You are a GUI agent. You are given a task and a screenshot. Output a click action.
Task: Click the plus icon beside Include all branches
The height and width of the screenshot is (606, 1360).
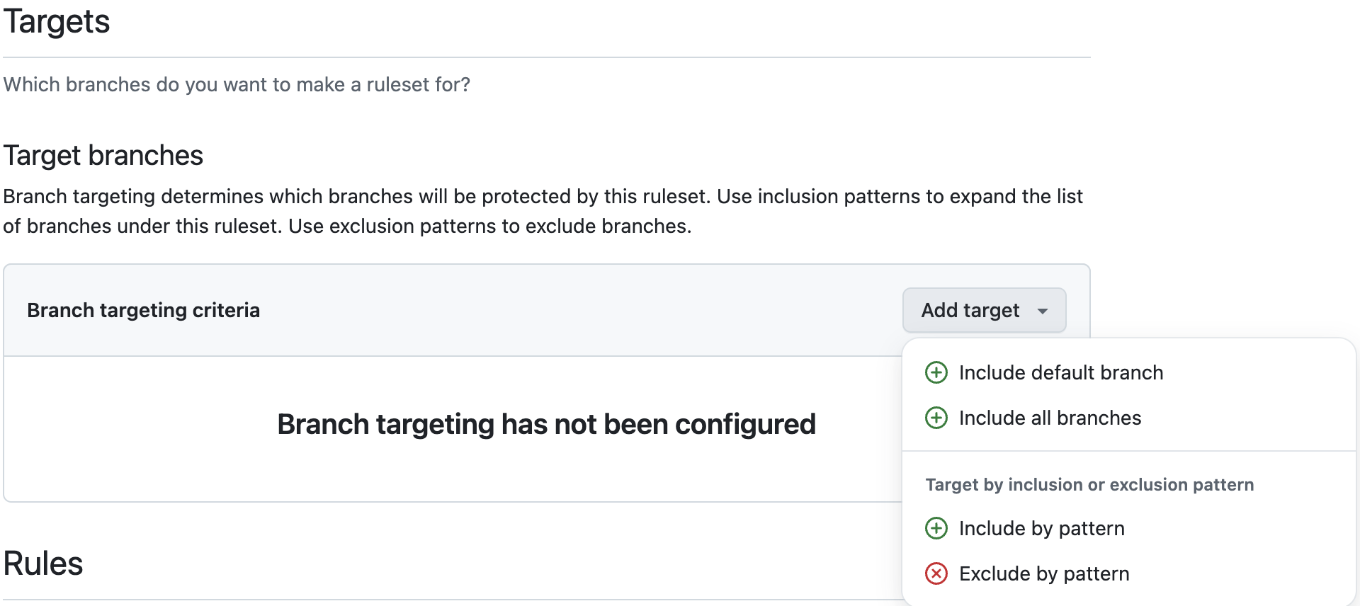(936, 418)
